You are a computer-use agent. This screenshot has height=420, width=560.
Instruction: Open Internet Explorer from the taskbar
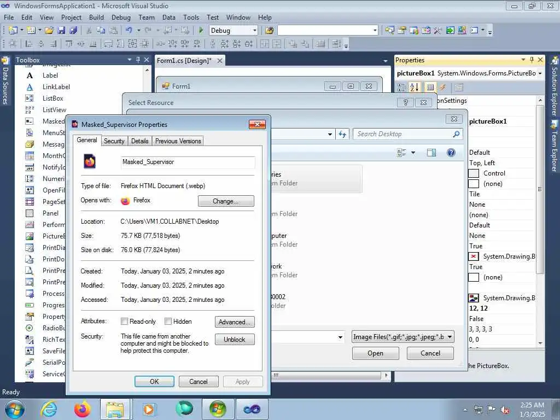pyautogui.click(x=49, y=409)
